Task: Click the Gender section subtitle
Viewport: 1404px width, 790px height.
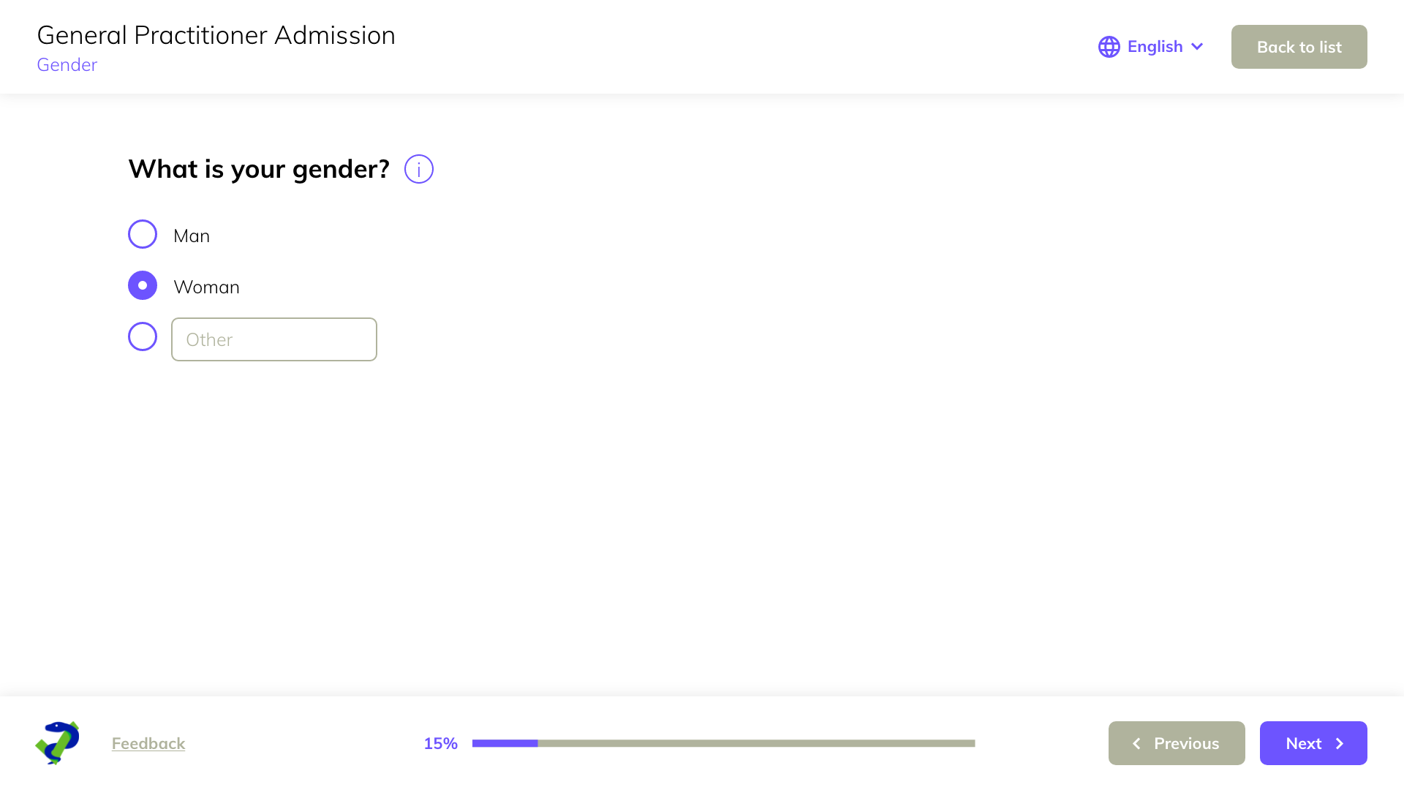Action: (67, 64)
